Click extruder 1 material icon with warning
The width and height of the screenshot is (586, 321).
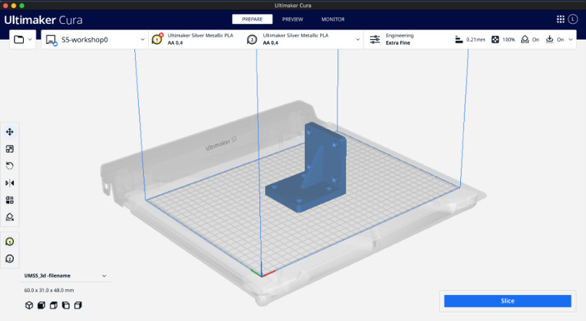point(158,39)
